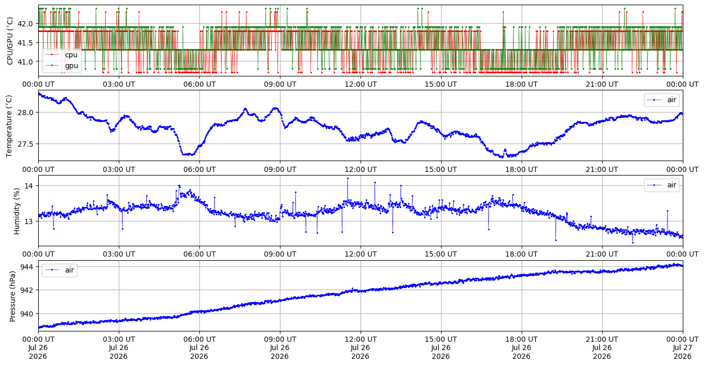Click the 00:00 UT Jul 27 tick label
704x365 pixels.
[682, 347]
